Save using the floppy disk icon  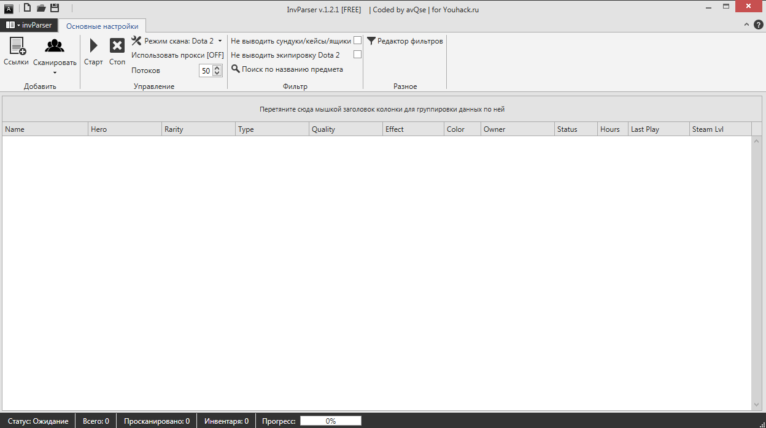(x=55, y=8)
